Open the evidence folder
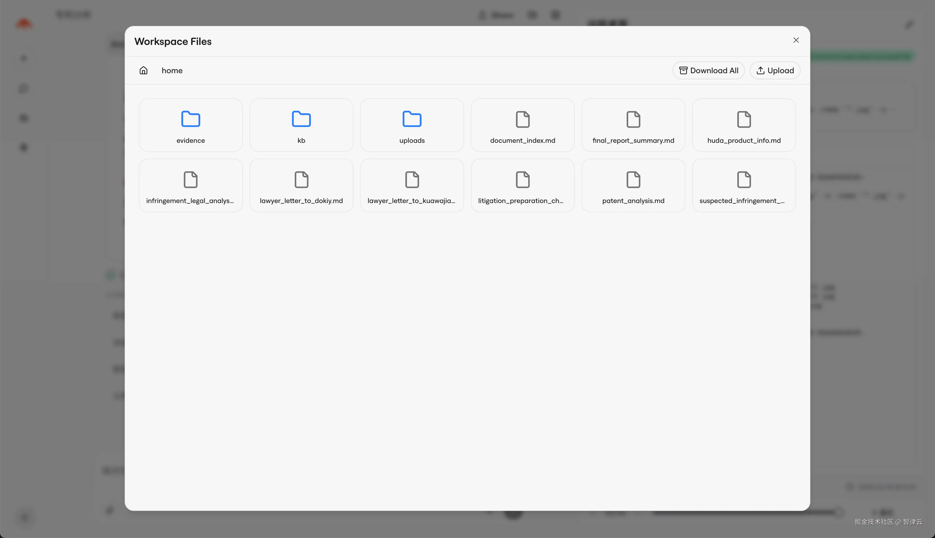 click(x=191, y=125)
